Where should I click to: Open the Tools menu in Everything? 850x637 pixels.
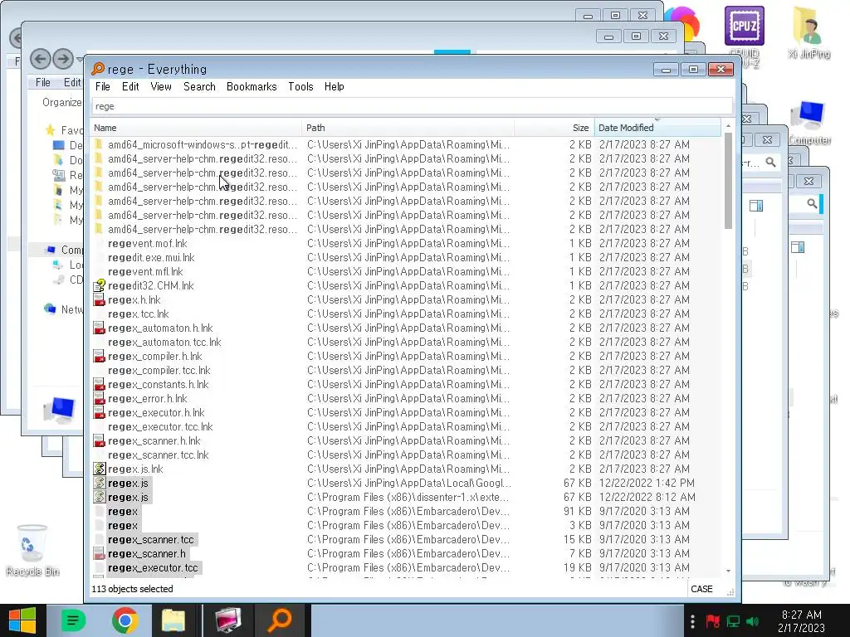[300, 86]
